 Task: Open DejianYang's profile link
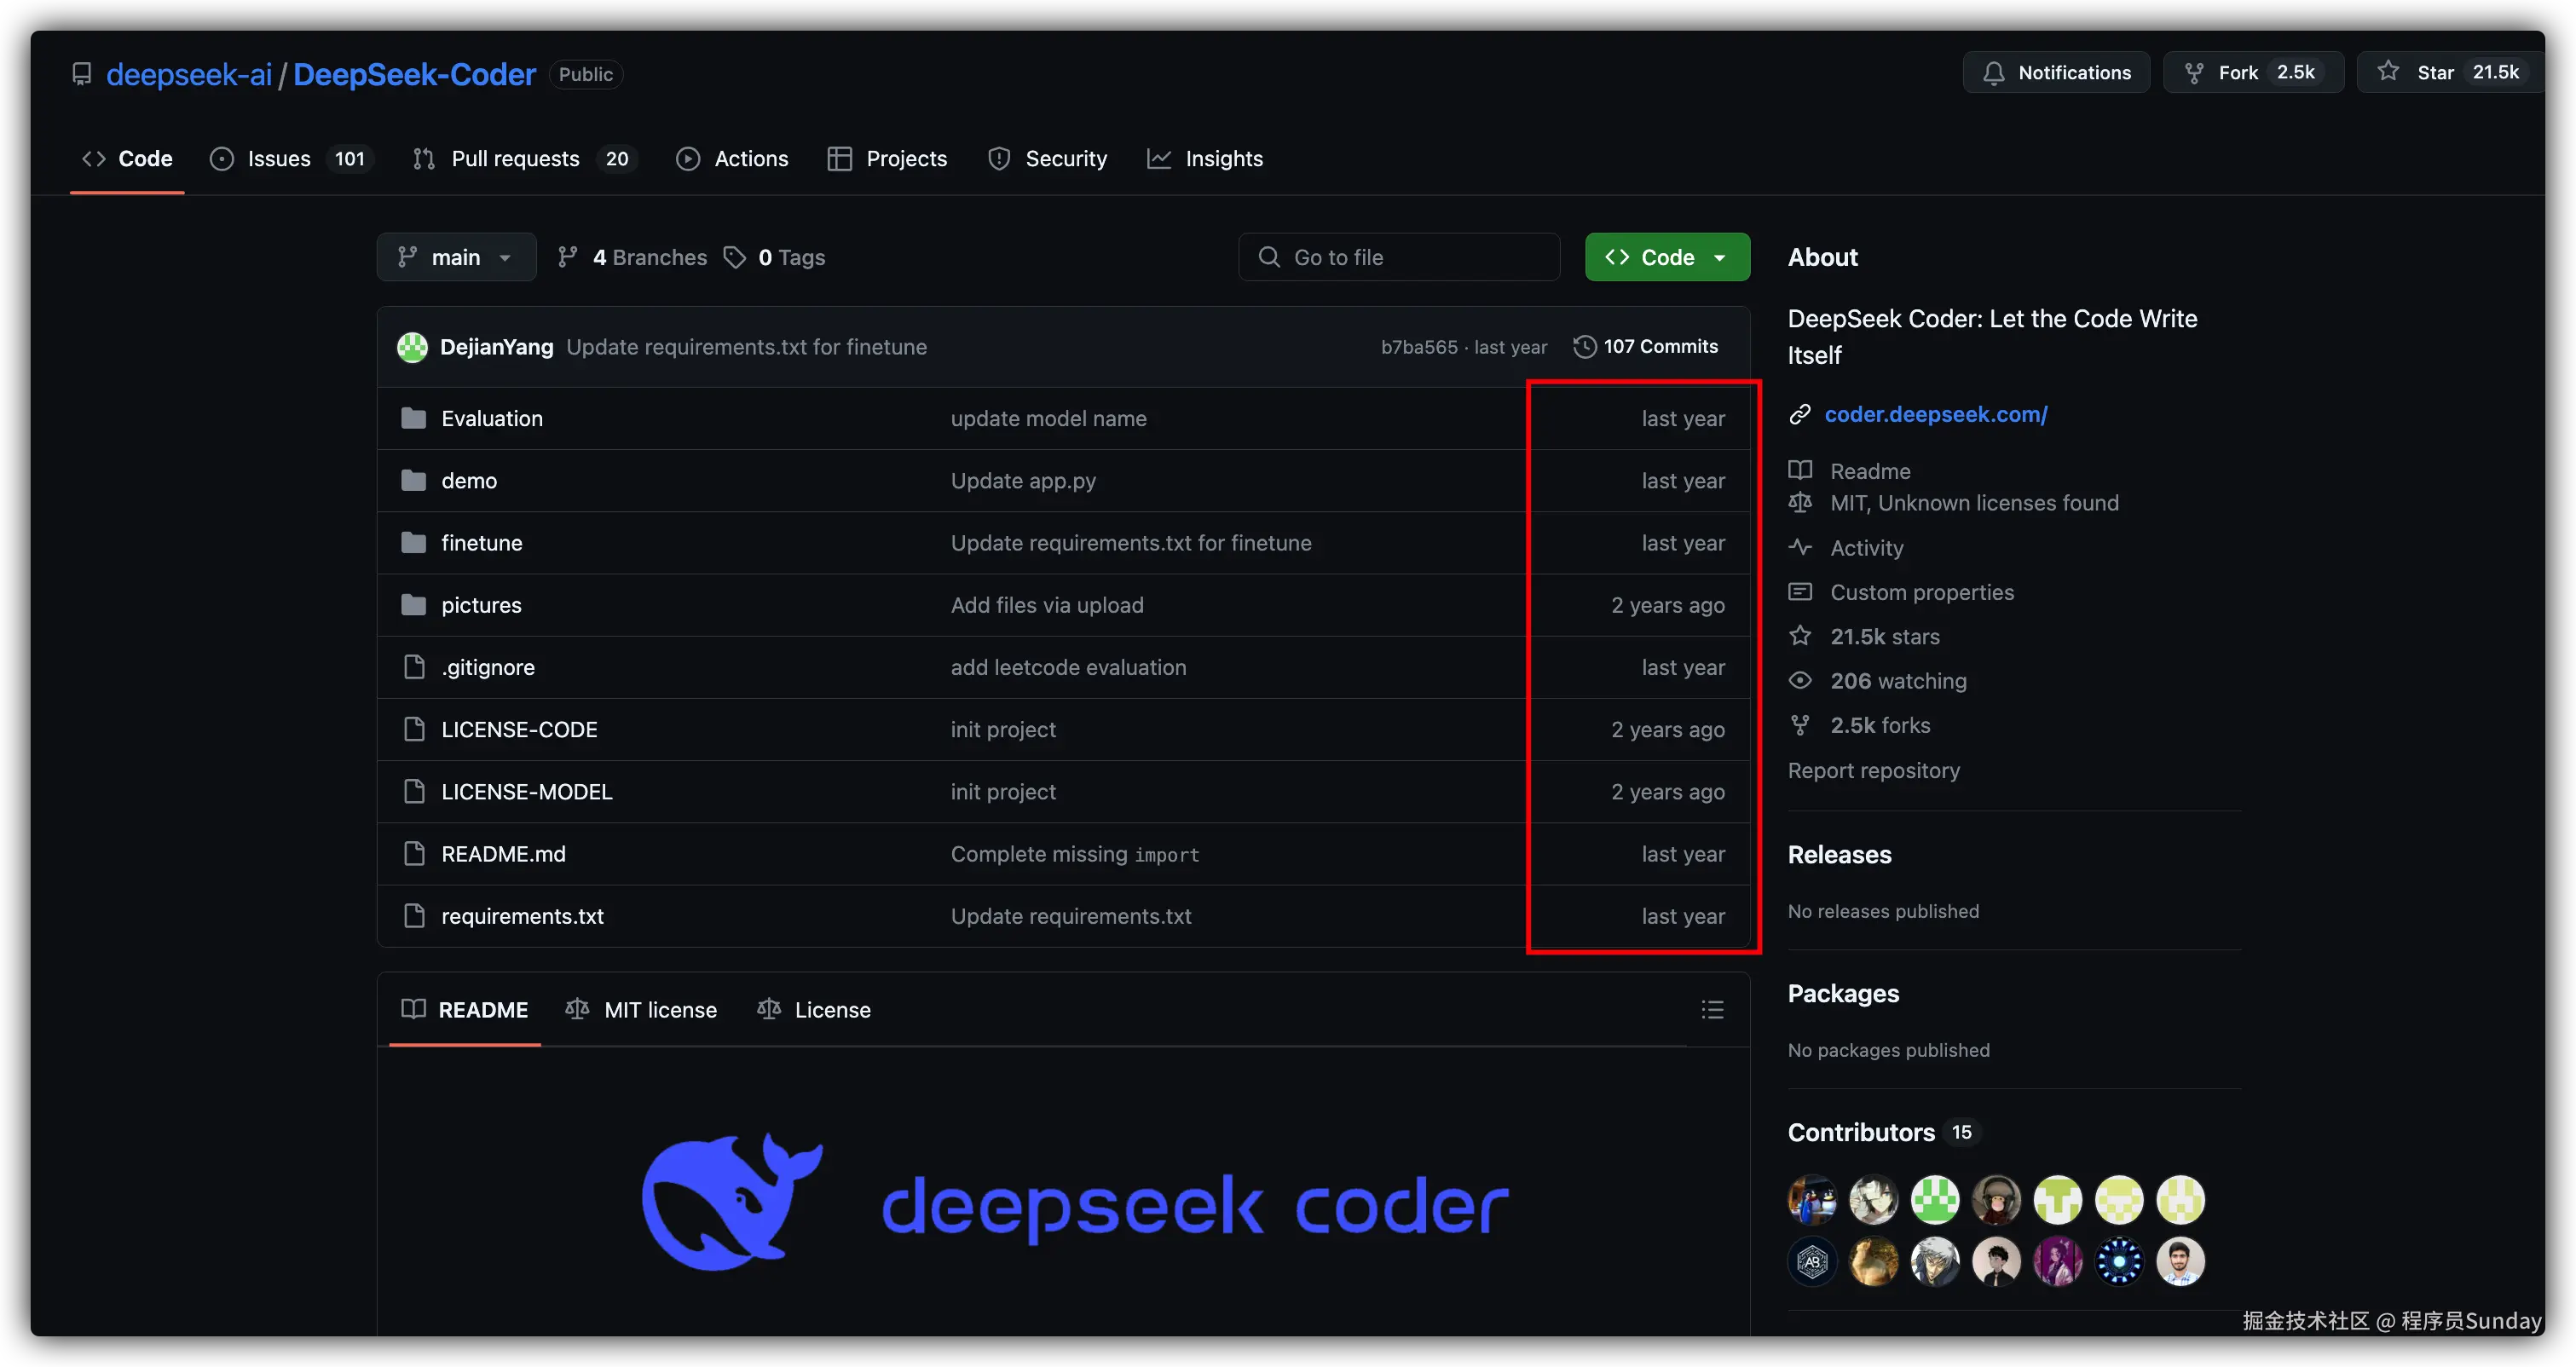[x=497, y=347]
